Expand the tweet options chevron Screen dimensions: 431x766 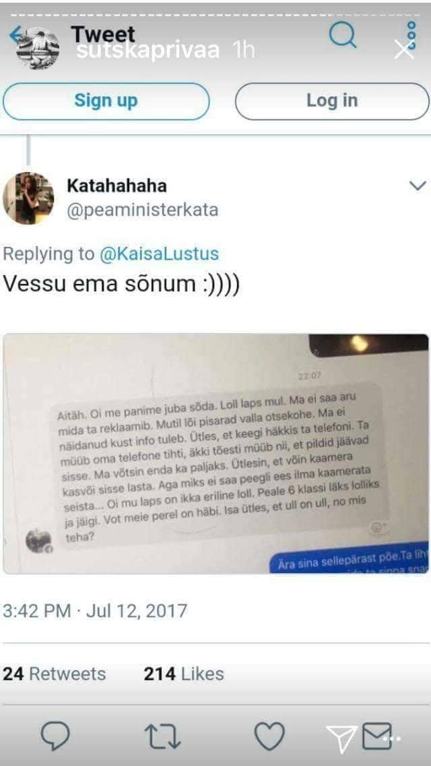pyautogui.click(x=418, y=185)
